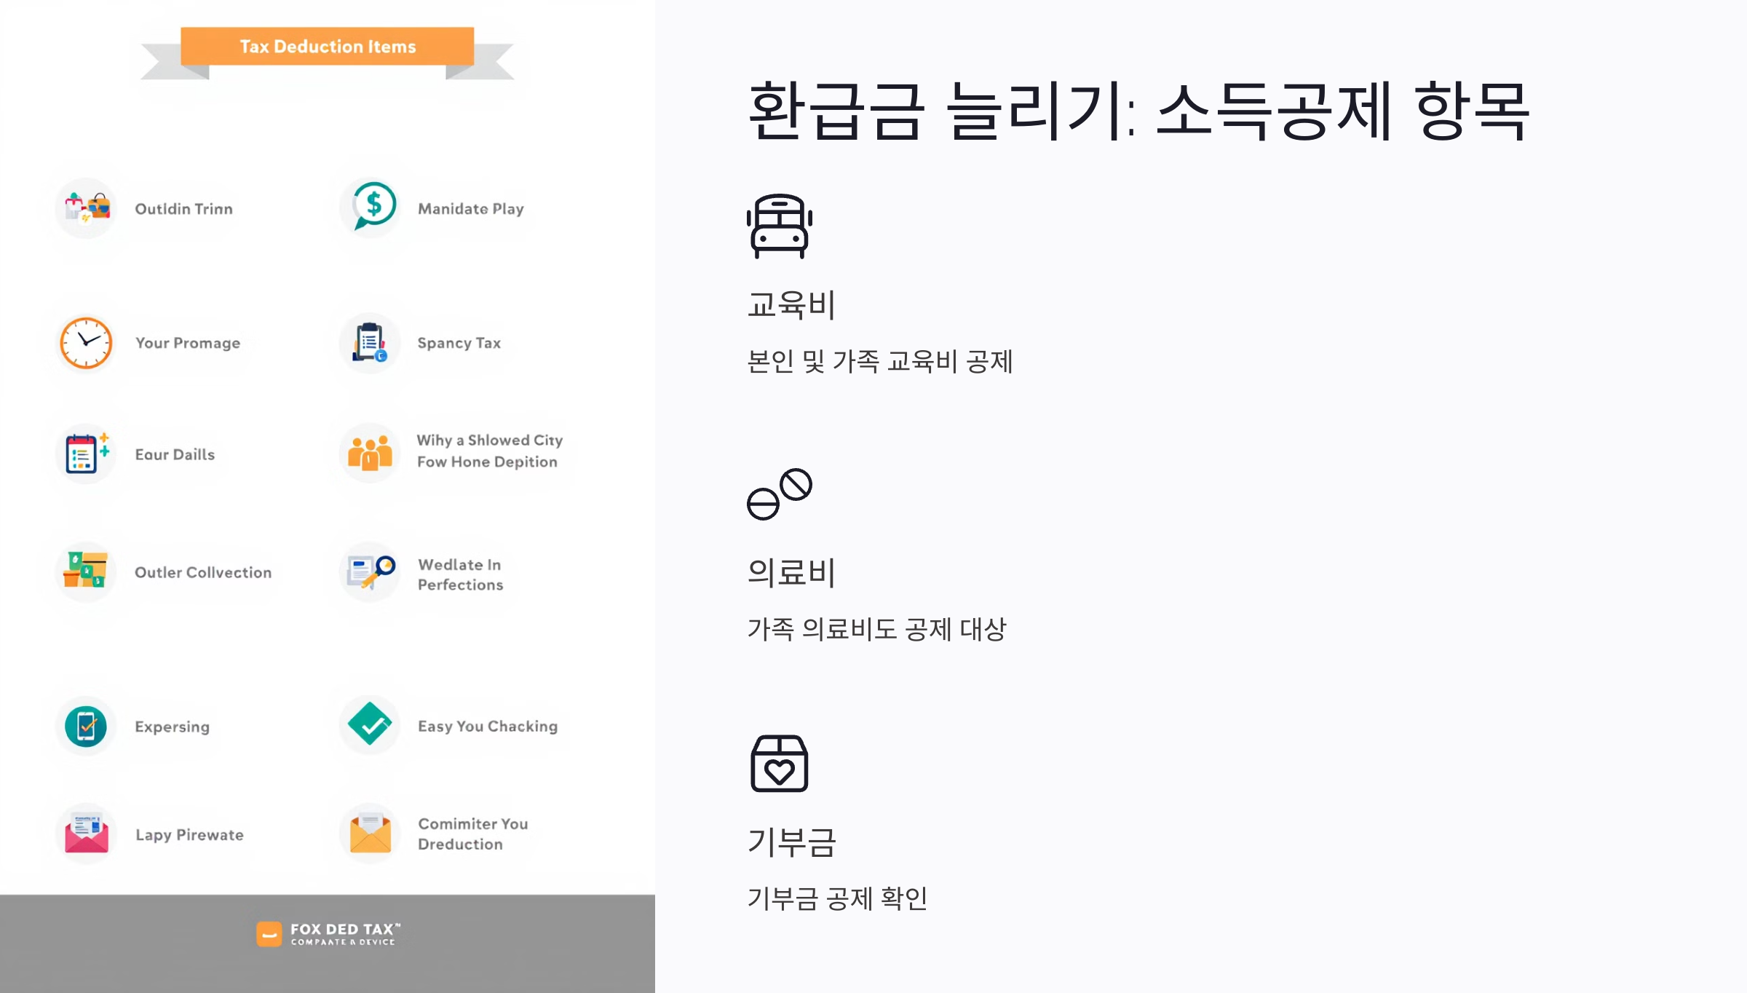Open the Tax Deduction Items banner

click(327, 47)
